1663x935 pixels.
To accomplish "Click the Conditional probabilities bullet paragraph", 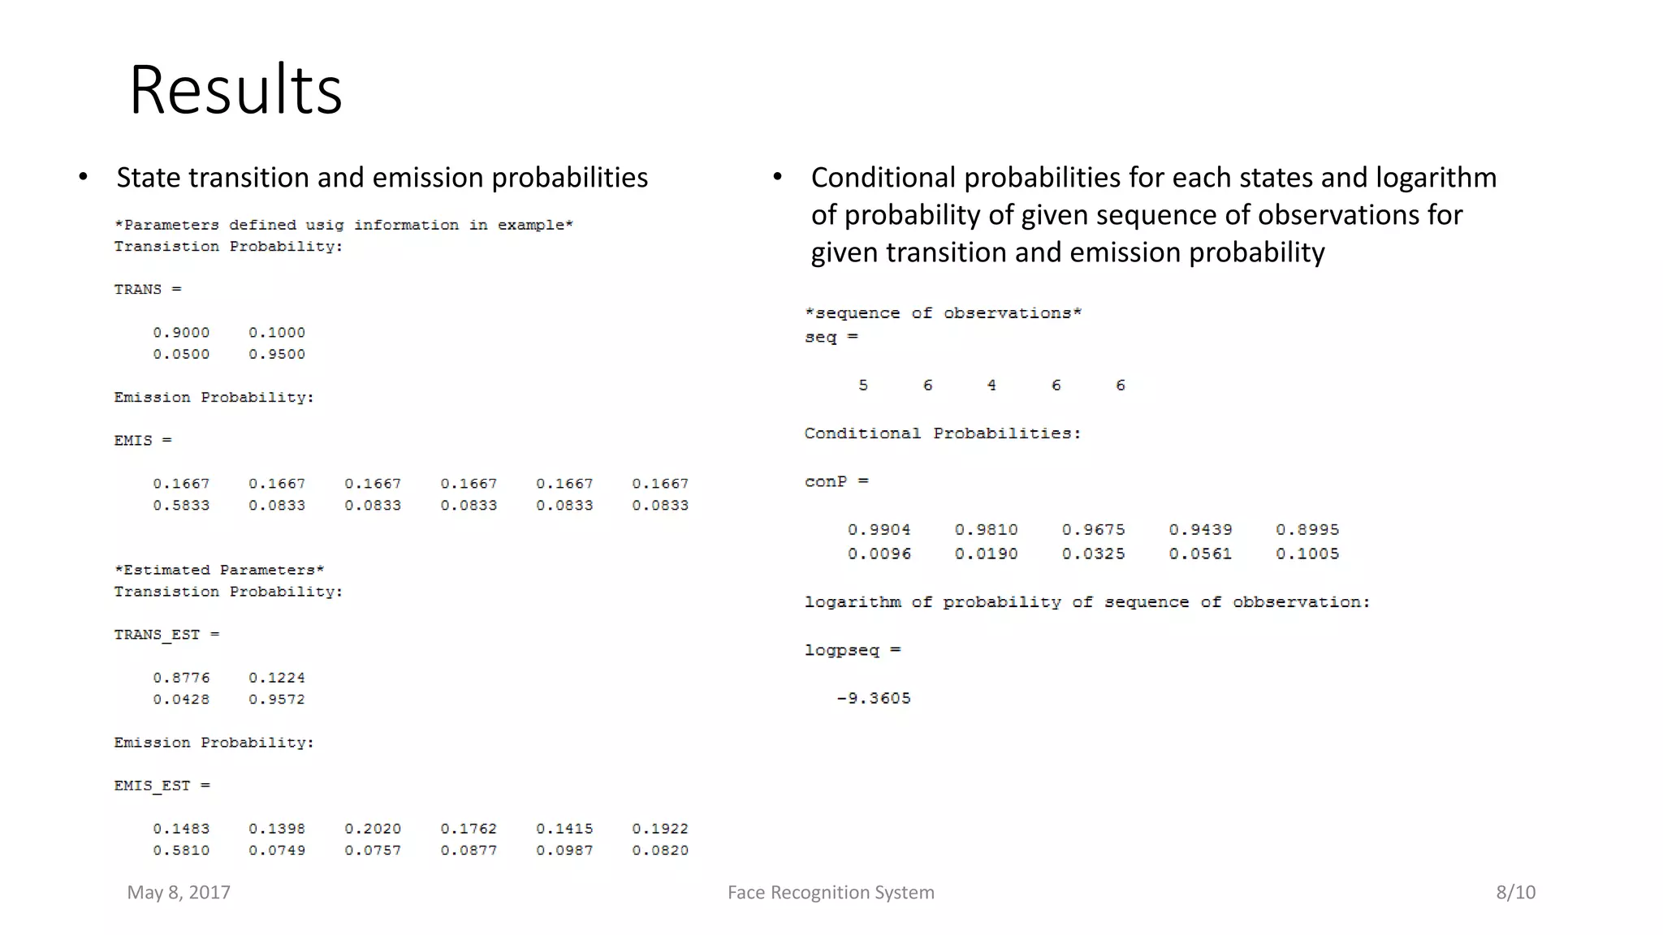I will click(x=1153, y=214).
